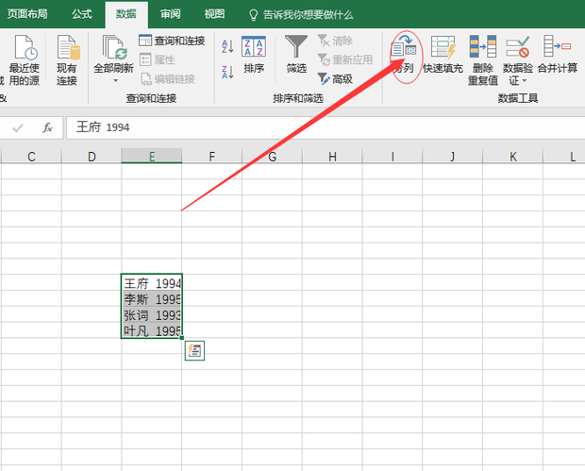Screen dimensions: 585x471
Task: Switch to the 视图 view tab
Action: tap(214, 14)
